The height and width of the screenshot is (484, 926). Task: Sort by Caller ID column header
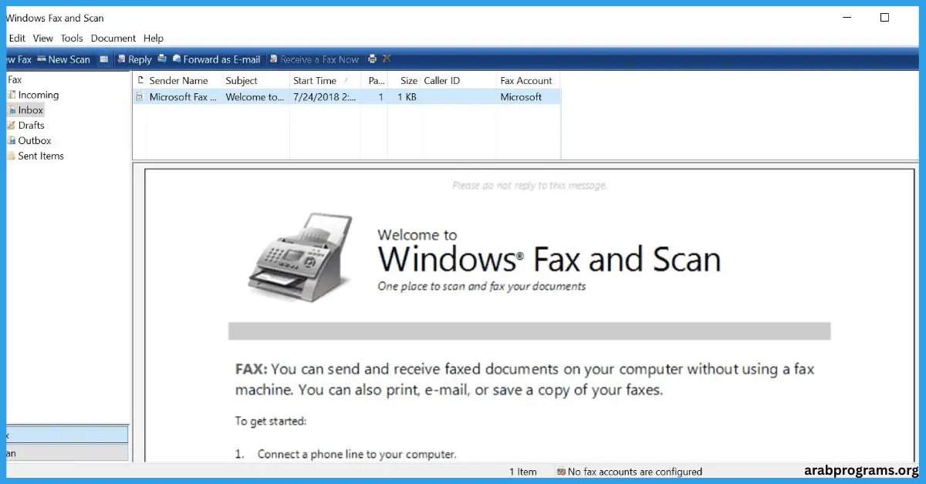(458, 80)
